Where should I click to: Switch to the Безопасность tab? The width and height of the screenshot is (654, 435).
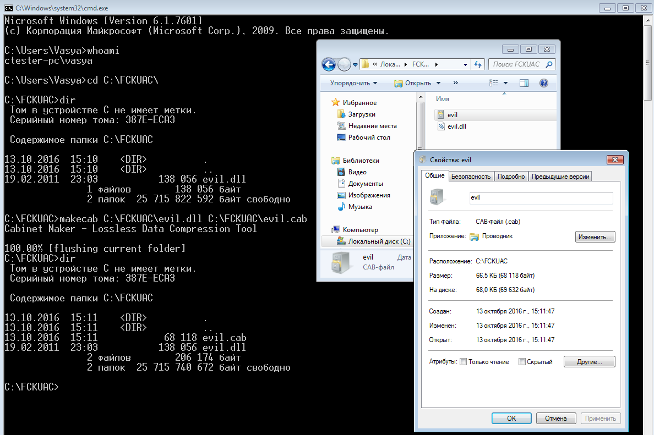pyautogui.click(x=470, y=177)
